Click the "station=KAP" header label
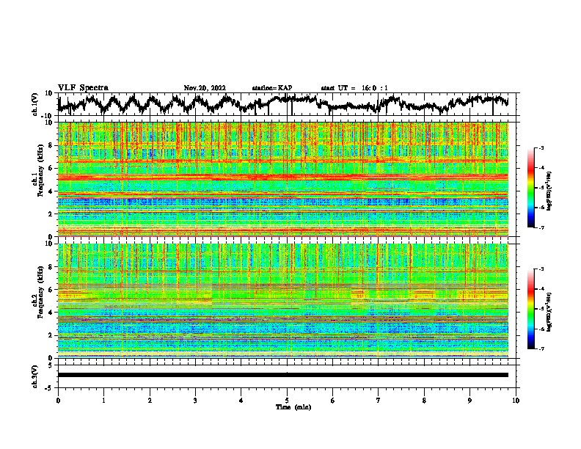The height and width of the screenshot is (449, 581). click(x=272, y=88)
